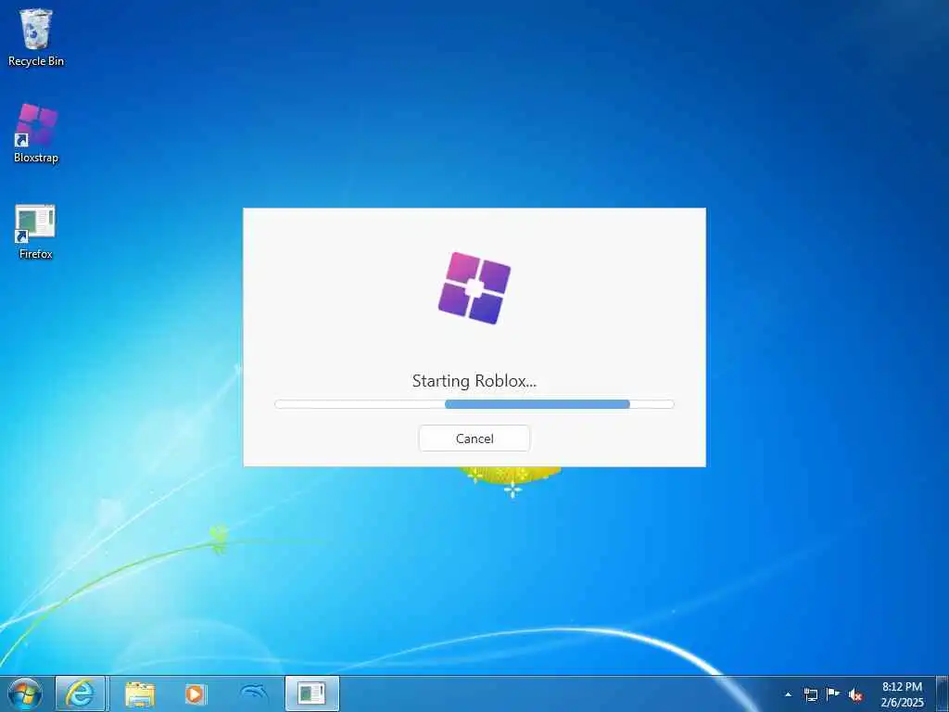Click the "Starting Roblox..." status text

coord(474,381)
